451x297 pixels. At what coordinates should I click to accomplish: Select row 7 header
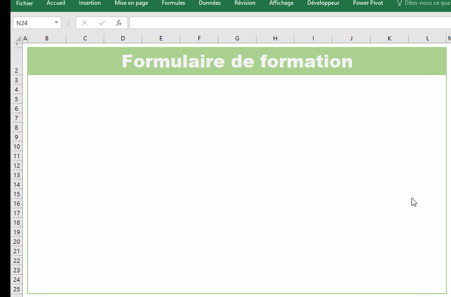[x=17, y=118]
